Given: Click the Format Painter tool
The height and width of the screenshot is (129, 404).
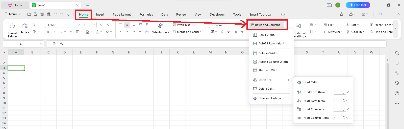Looking at the screenshot, I should point(12,30).
